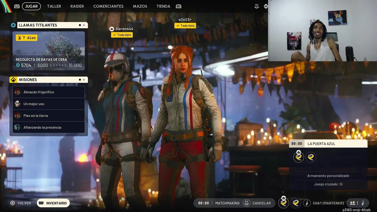The width and height of the screenshot is (377, 212).
Task: Toggle Daren444's Todo listo ready badge
Action: coord(122,35)
